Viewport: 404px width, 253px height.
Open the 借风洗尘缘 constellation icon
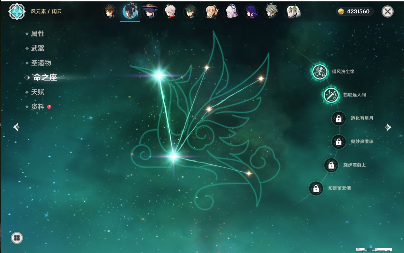click(320, 72)
